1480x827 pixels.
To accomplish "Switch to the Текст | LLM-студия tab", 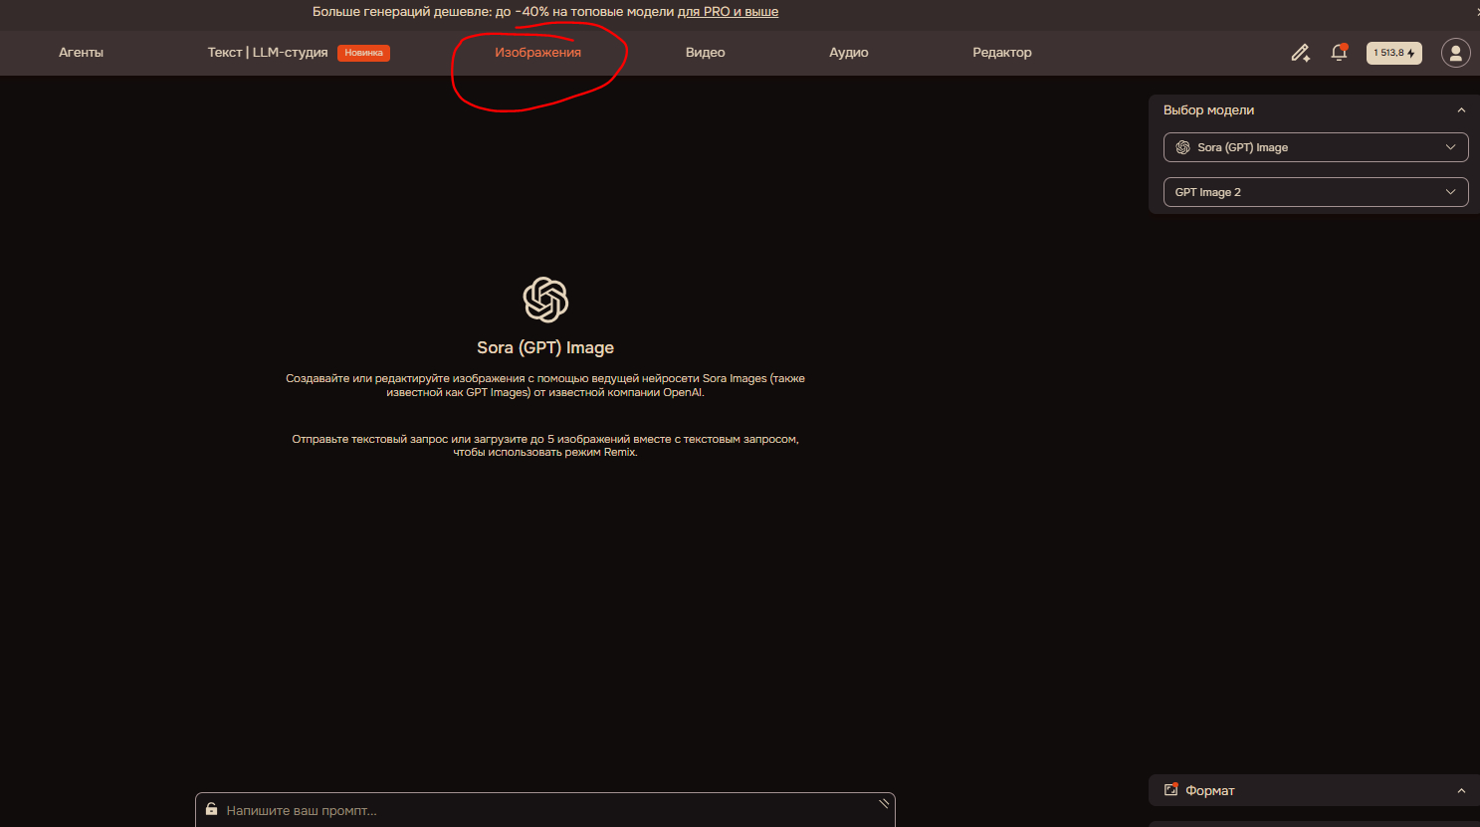I will pos(268,53).
